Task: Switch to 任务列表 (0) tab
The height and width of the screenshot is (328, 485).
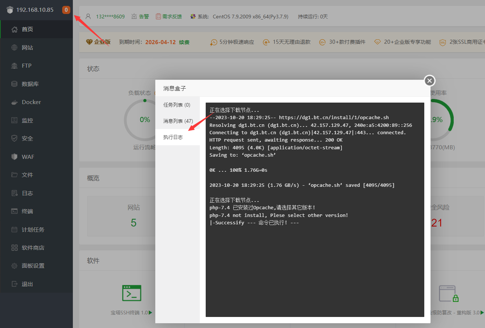Action: [x=177, y=105]
